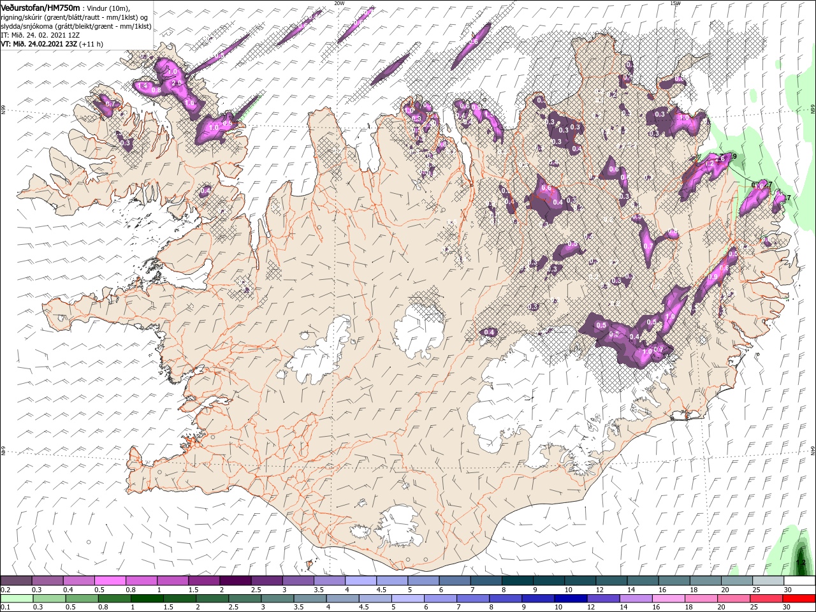Click the 0.5 swatch in upper snow scale
The width and height of the screenshot is (816, 612).
coord(110,581)
